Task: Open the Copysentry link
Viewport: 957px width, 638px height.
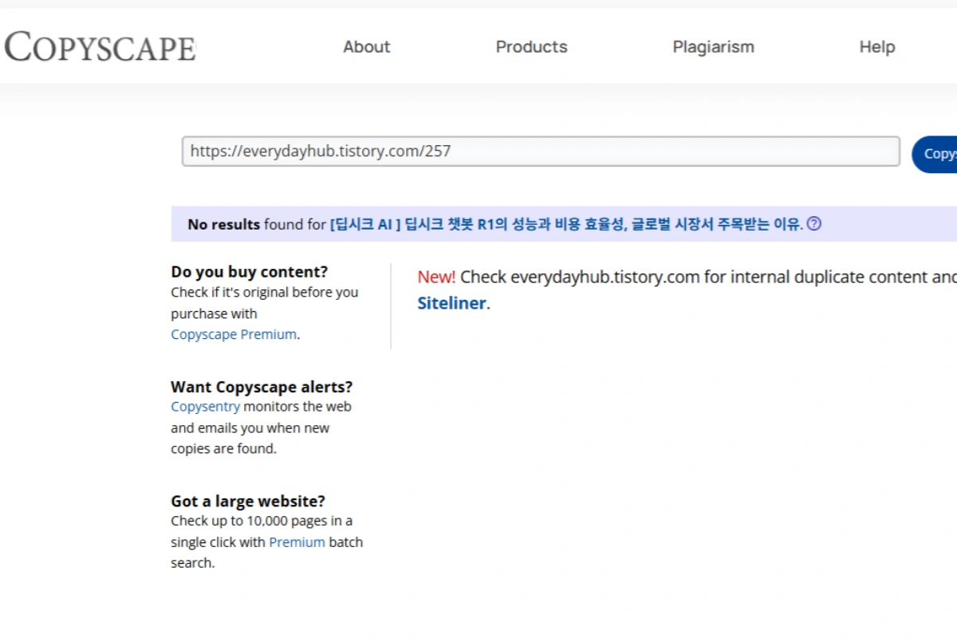Action: pyautogui.click(x=205, y=407)
